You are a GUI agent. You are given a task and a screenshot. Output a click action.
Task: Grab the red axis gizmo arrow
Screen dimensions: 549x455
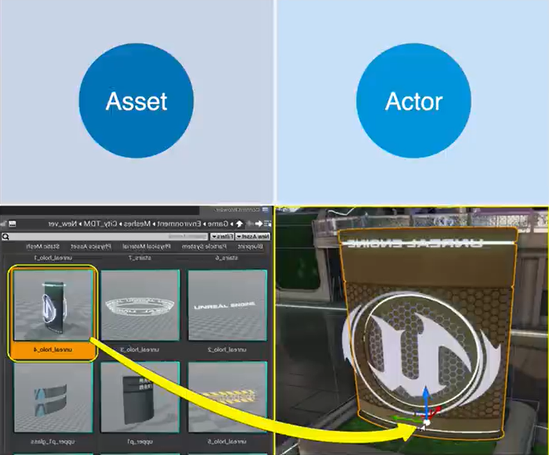(x=435, y=412)
